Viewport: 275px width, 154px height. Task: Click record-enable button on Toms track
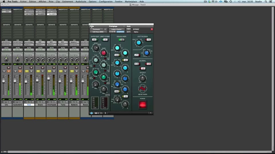click(65, 68)
